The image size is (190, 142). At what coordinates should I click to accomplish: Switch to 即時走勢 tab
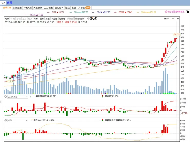(x=17, y=8)
